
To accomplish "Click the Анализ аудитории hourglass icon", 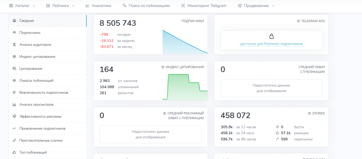I will click(14, 45).
